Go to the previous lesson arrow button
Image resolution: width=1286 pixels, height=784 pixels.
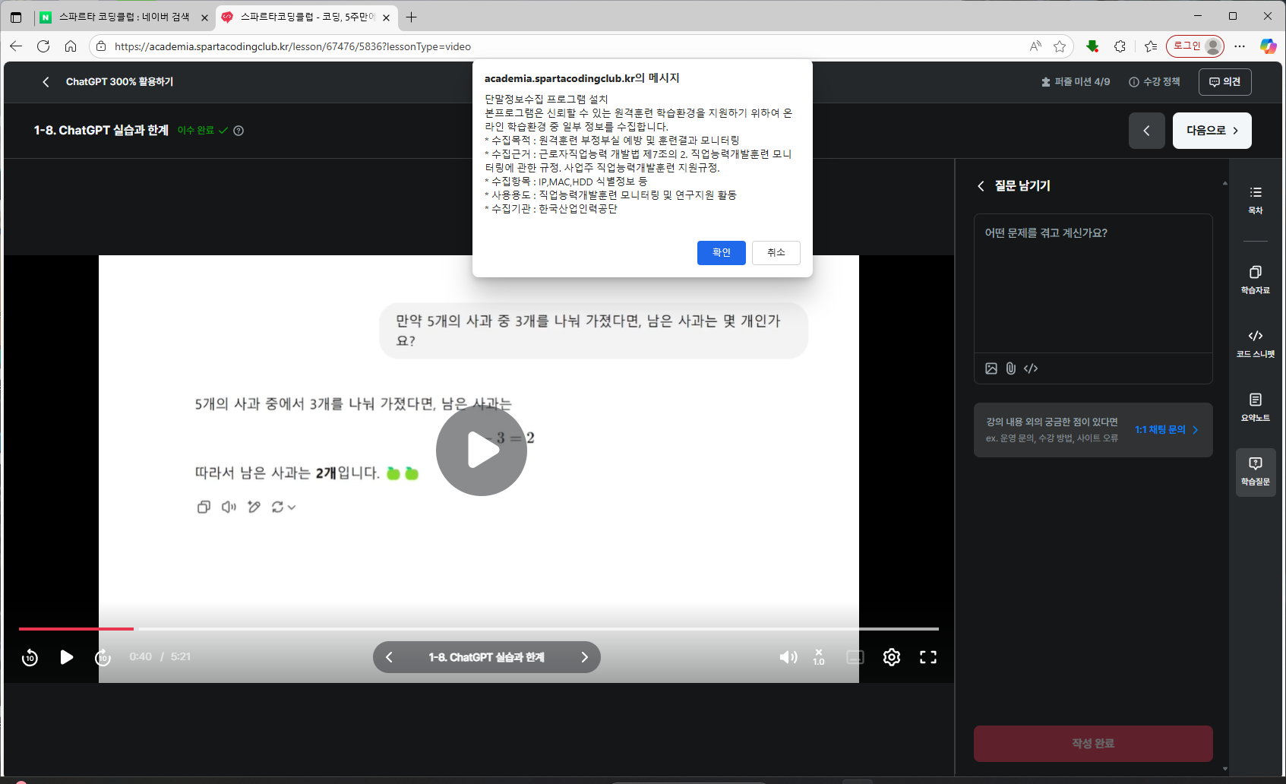click(x=1147, y=131)
